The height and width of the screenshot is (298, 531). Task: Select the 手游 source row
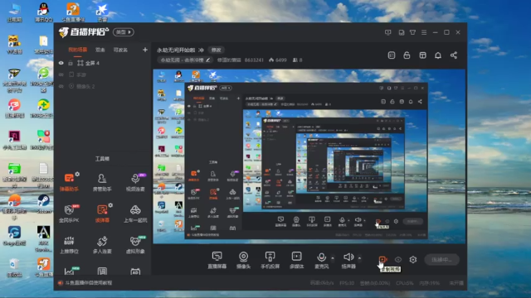coord(103,74)
